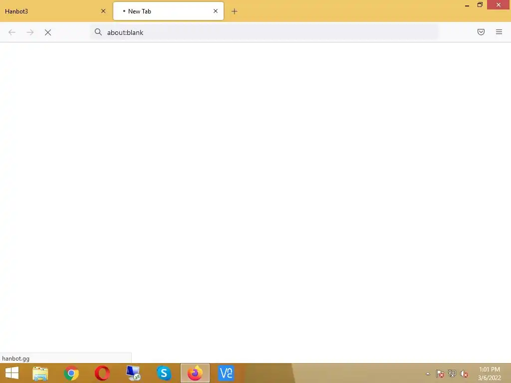Viewport: 511px width, 383px height.
Task: Show hidden system tray icons
Action: click(x=428, y=374)
